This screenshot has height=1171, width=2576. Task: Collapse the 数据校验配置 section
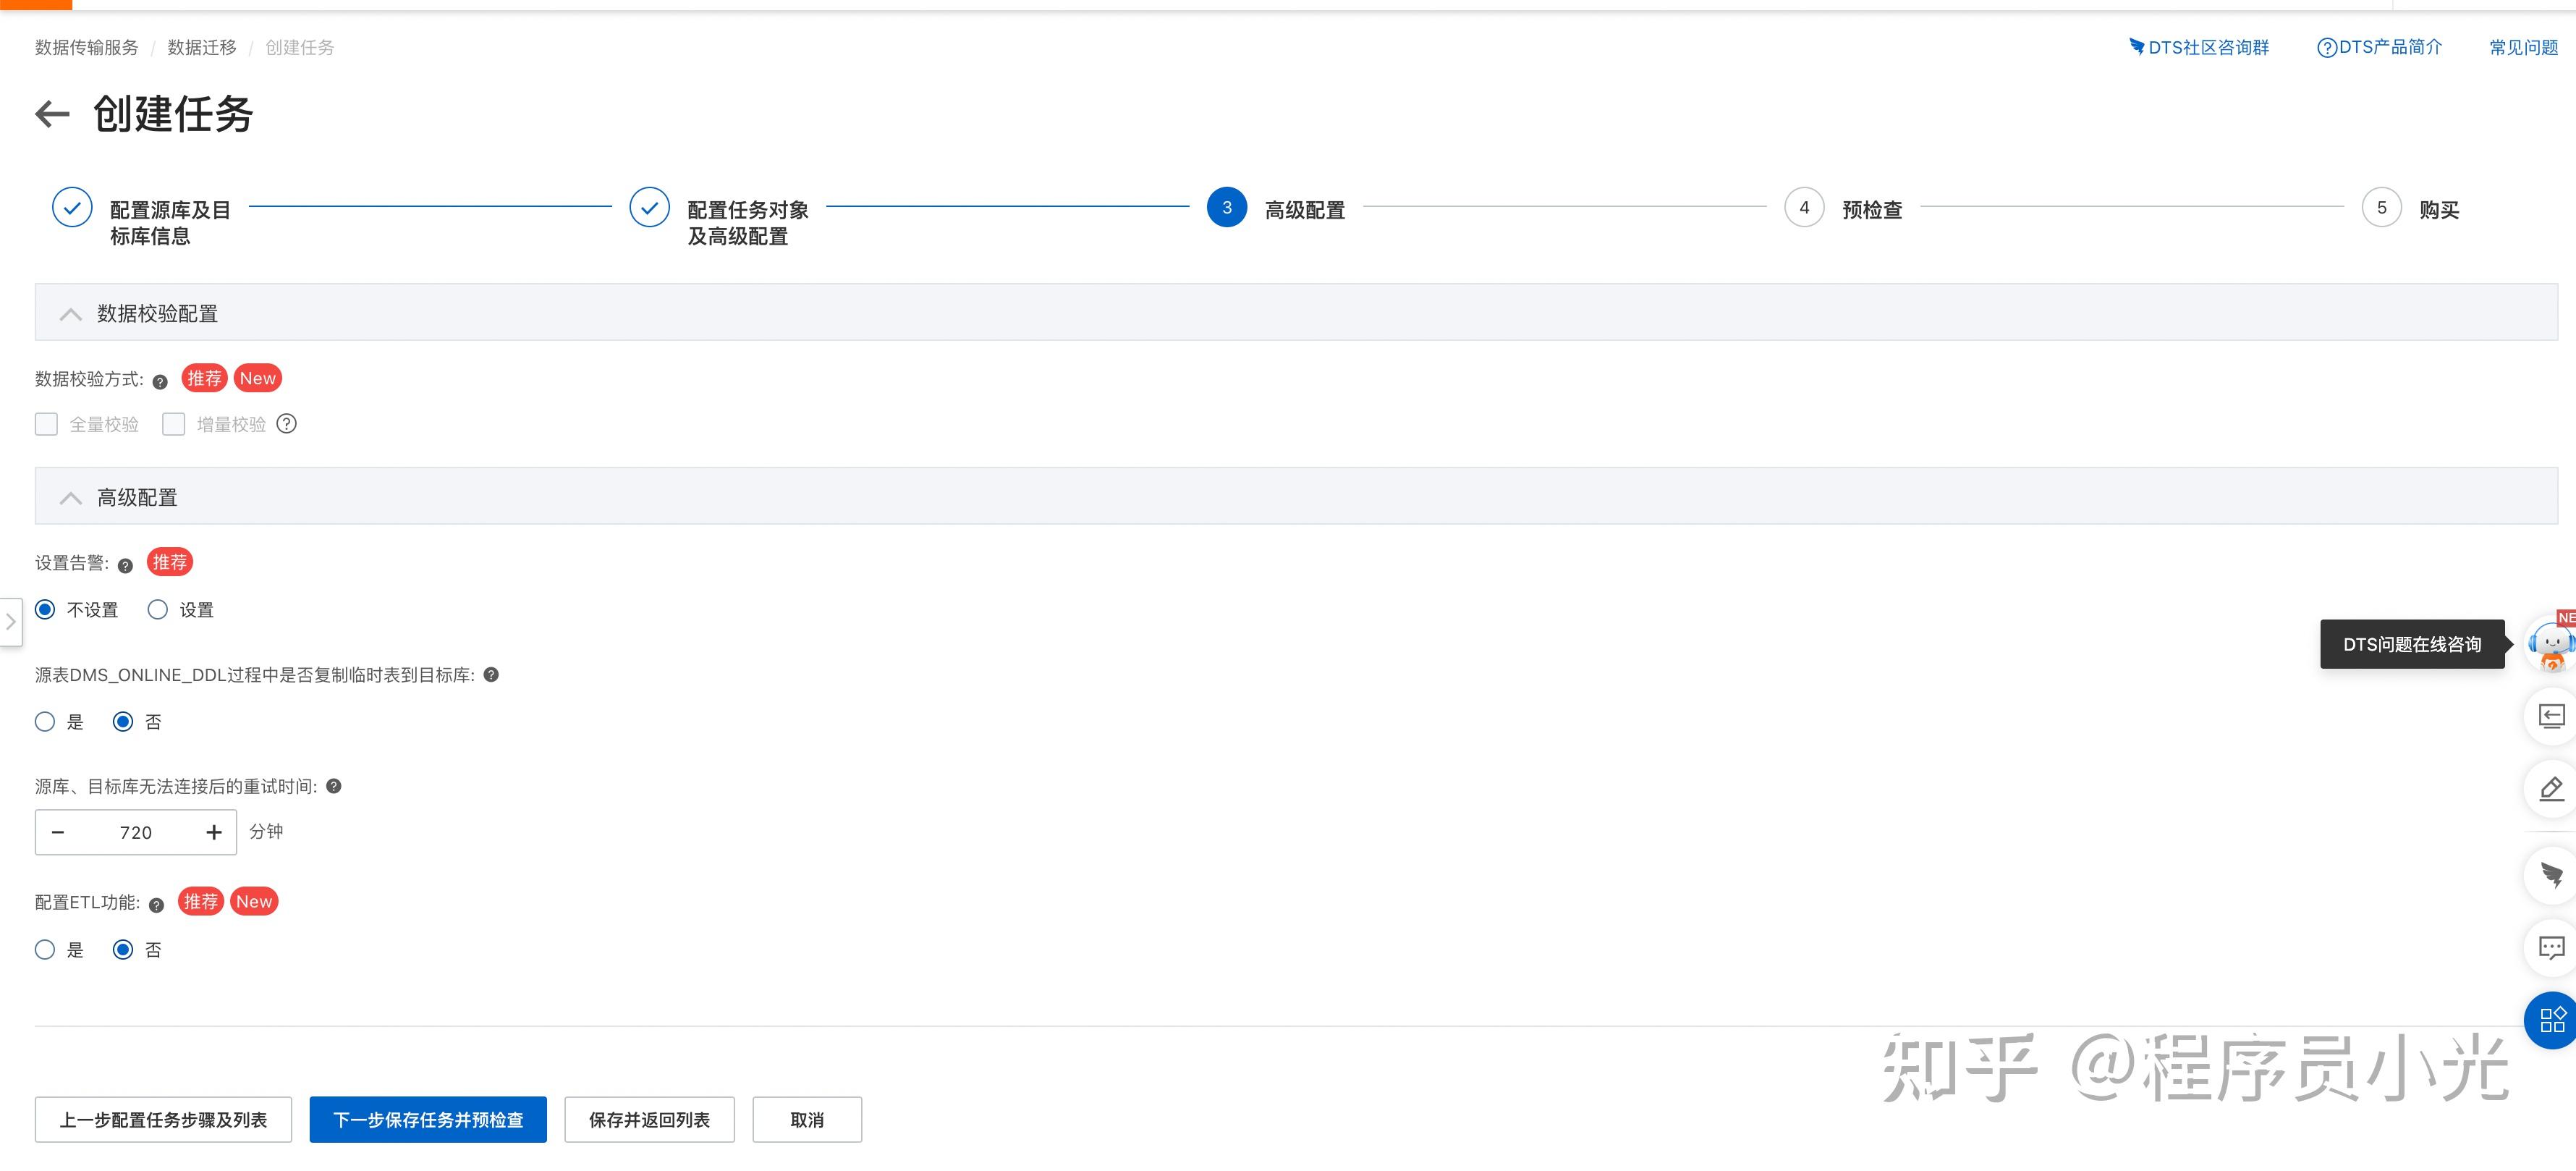click(70, 314)
